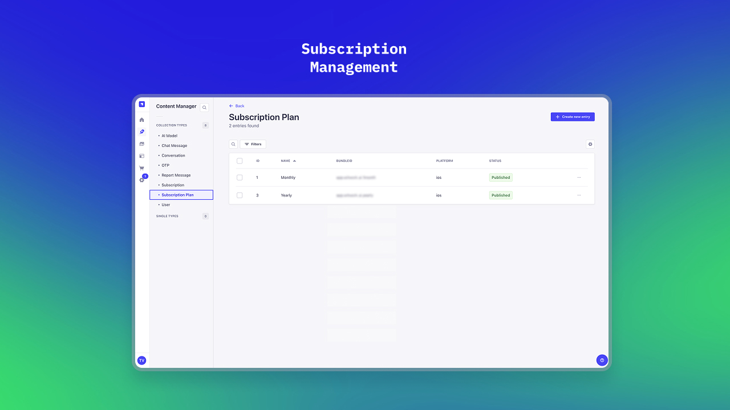This screenshot has height=410, width=730.
Task: Sort by the BUNDLEID column header
Action: click(344, 161)
